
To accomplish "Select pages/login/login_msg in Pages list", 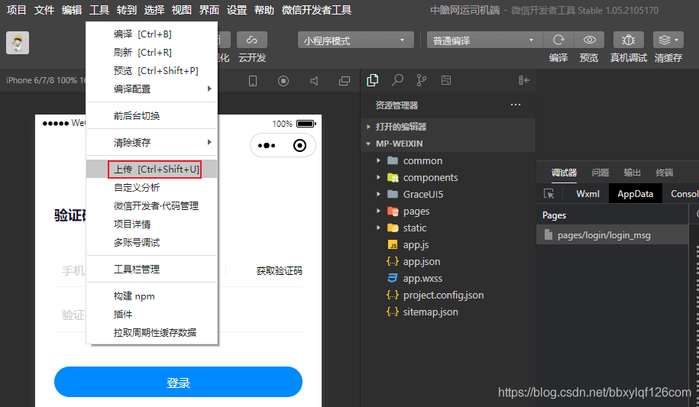I will click(x=612, y=235).
